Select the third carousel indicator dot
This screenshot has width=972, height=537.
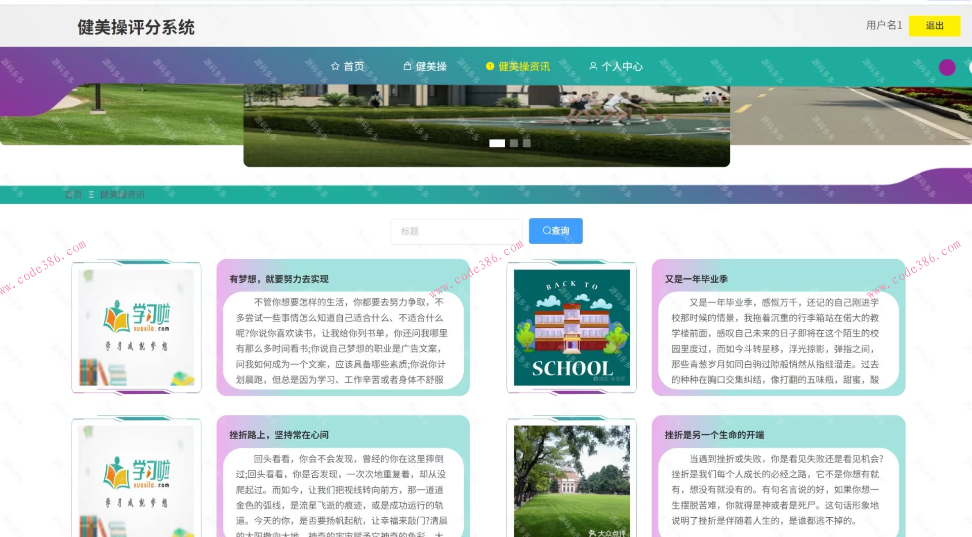click(x=527, y=143)
